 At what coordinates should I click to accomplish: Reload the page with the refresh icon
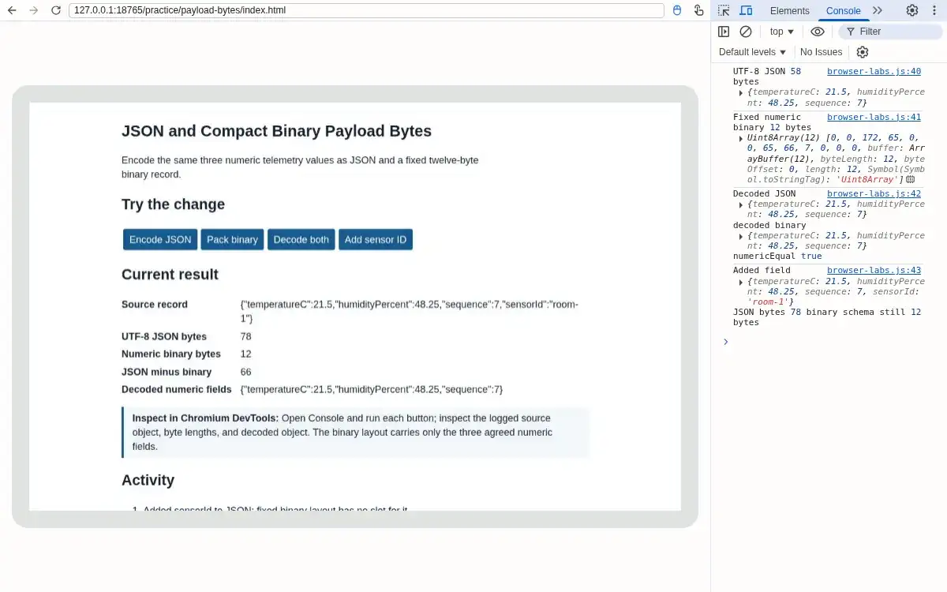point(55,11)
